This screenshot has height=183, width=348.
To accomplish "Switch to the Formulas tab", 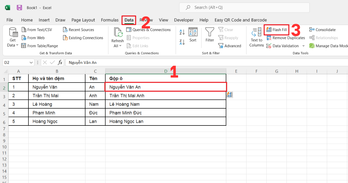I will point(110,20).
